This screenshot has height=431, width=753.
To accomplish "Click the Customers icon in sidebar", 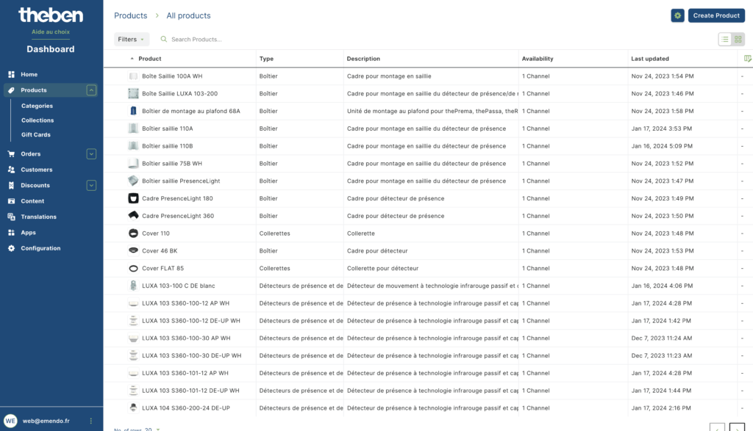I will point(11,170).
